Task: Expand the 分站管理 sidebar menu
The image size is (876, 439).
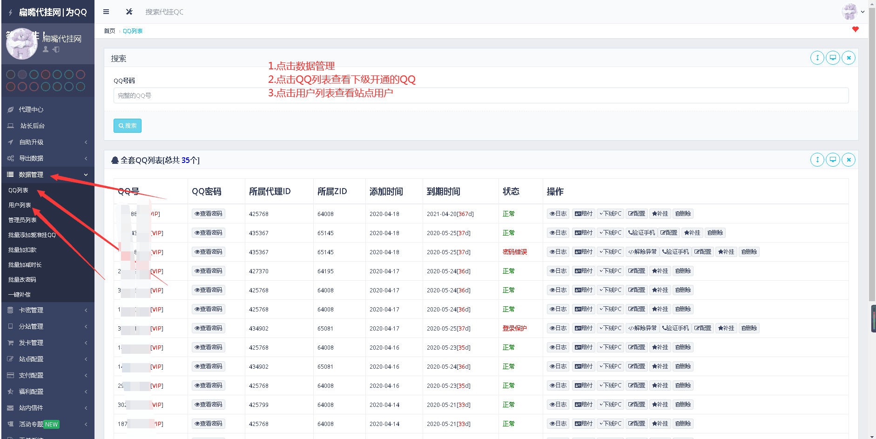Action: (47, 326)
